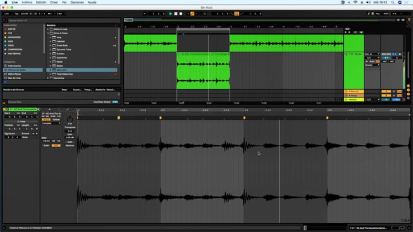Toggle the RAM button in Sample box
Image resolution: width=413 pixels, height=232 pixels.
46,146
